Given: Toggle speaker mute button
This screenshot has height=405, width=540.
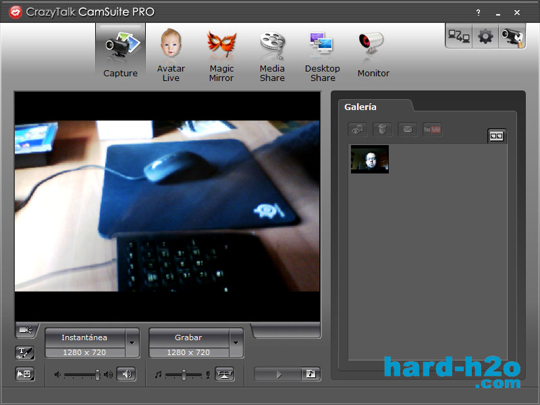Looking at the screenshot, I should point(126,374).
